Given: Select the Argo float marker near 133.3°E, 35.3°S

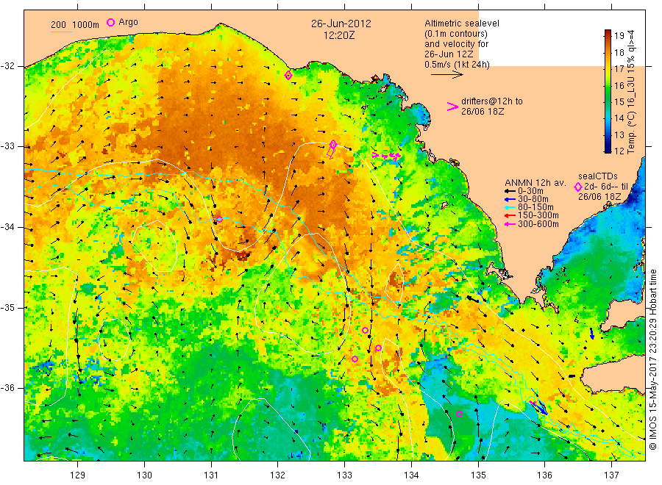Looking at the screenshot, I should pyautogui.click(x=365, y=330).
